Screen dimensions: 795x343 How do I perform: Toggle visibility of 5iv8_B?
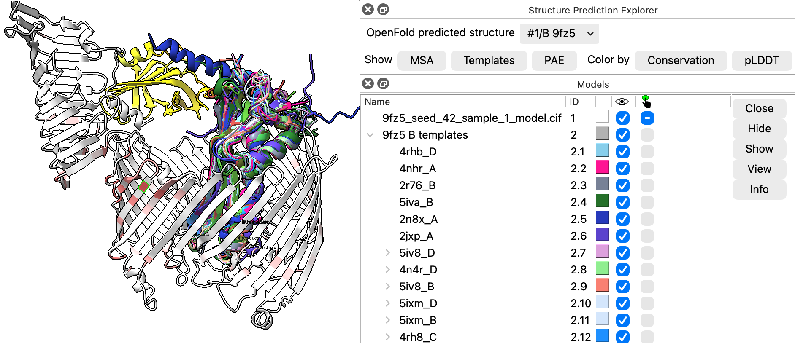622,287
